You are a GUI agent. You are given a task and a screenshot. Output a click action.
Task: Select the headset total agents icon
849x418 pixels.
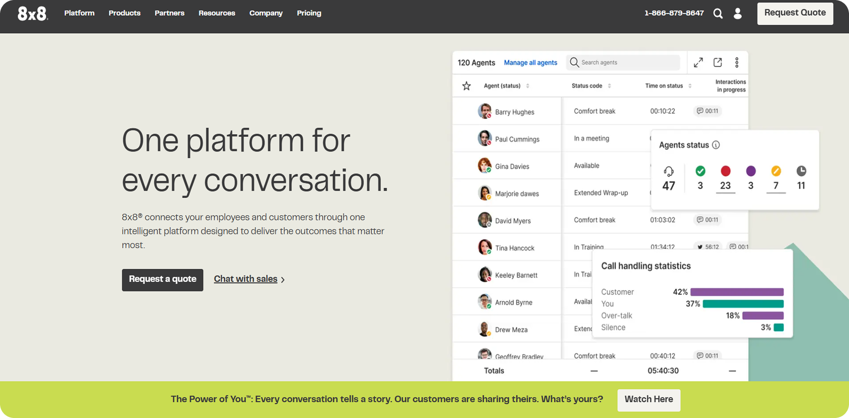tap(668, 171)
